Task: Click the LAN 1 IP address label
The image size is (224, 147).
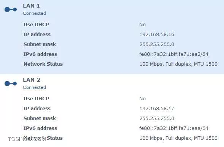Action: click(37, 35)
